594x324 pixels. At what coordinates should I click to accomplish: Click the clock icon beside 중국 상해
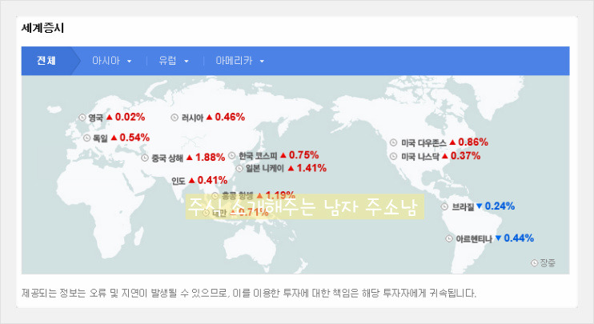[x=145, y=158]
